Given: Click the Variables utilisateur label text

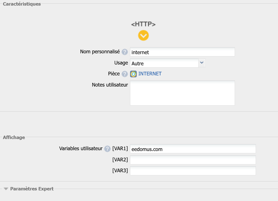Looking at the screenshot, I should tap(81, 149).
